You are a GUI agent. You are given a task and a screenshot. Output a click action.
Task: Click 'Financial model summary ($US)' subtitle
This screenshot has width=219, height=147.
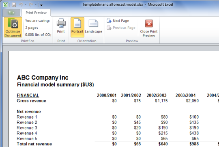pyautogui.click(x=55, y=84)
